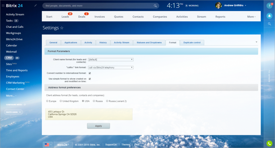Viewport: 275px width, 148px height.
Task: Click the magnifier icon in the search bar
Action: [x=155, y=6]
